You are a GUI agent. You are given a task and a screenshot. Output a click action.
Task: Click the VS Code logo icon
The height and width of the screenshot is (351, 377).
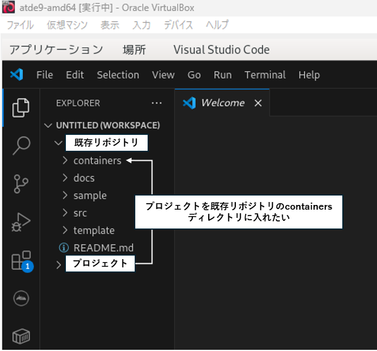pyautogui.click(x=16, y=75)
